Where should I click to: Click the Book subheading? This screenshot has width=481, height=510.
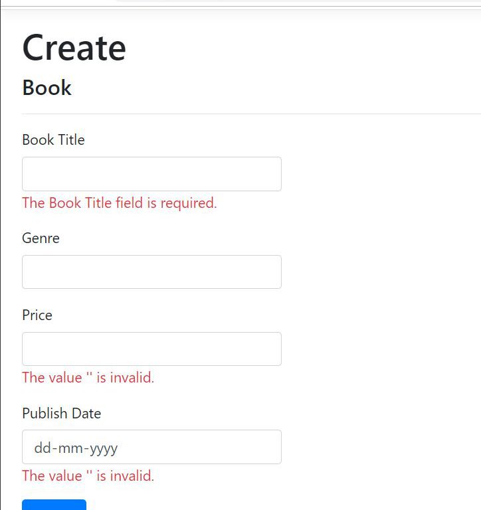47,88
